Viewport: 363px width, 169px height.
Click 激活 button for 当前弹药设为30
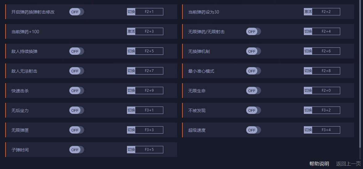pyautogui.click(x=308, y=12)
